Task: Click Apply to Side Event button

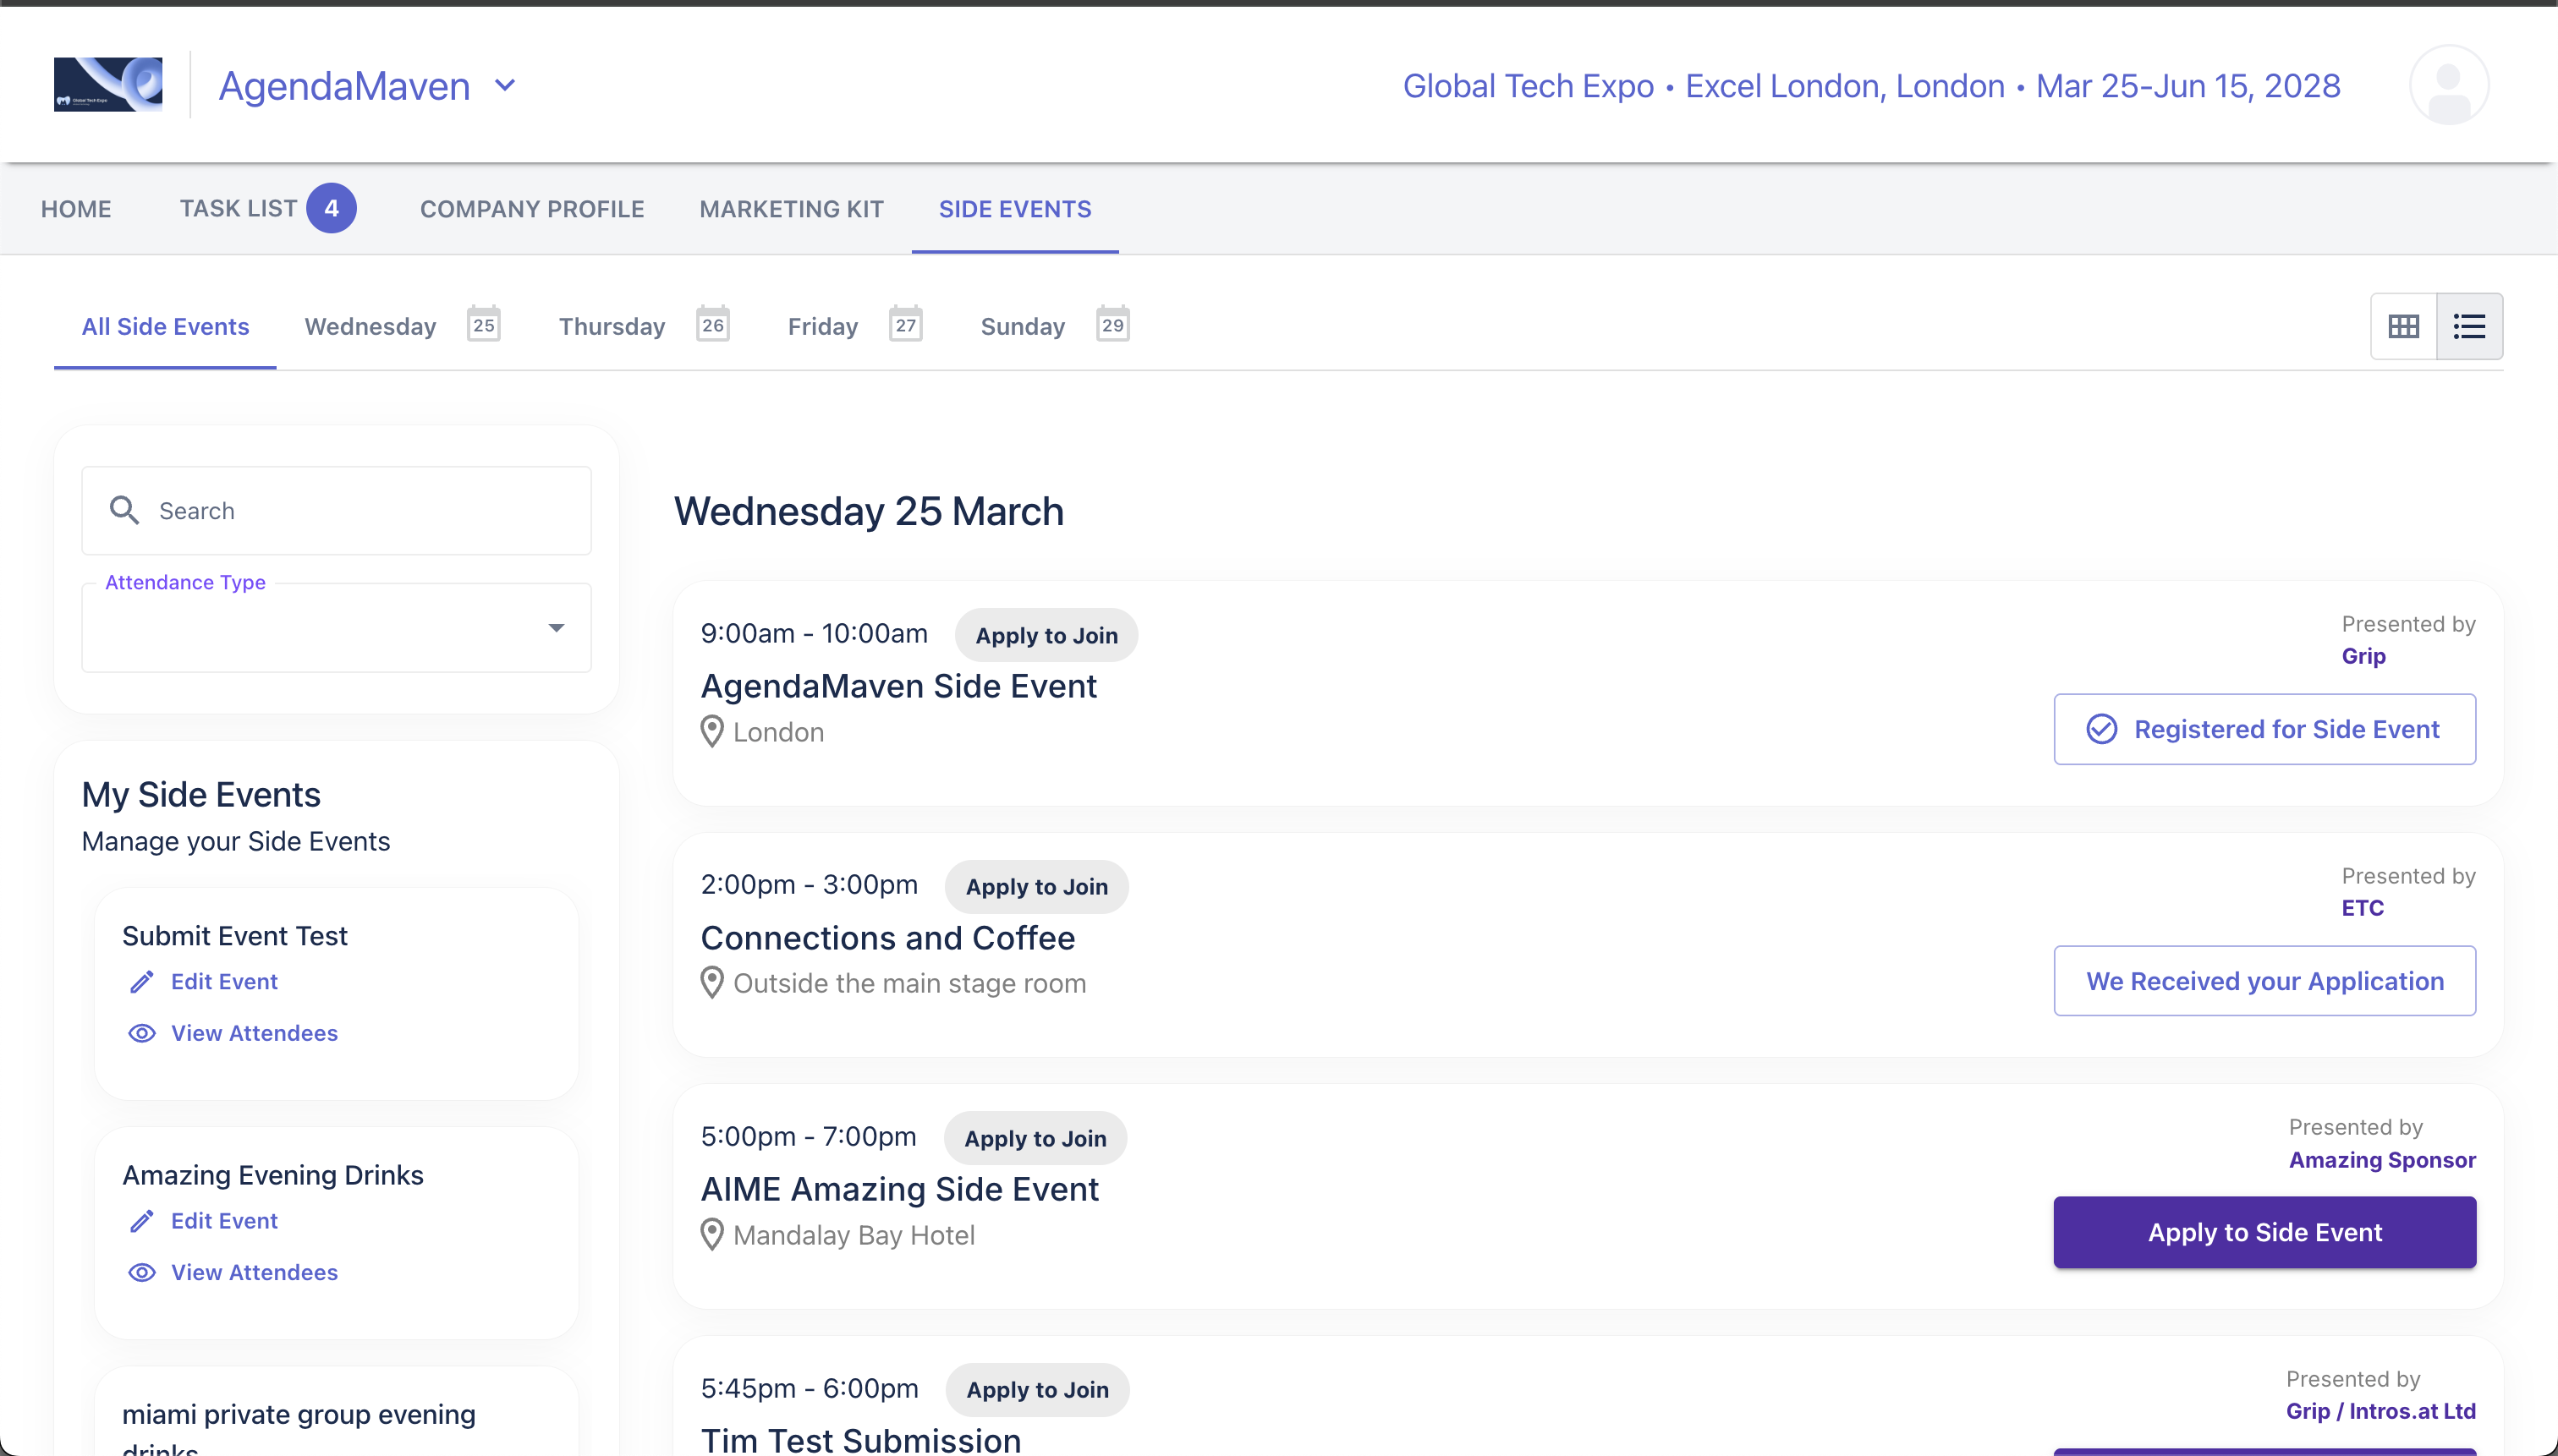Action: pos(2264,1232)
